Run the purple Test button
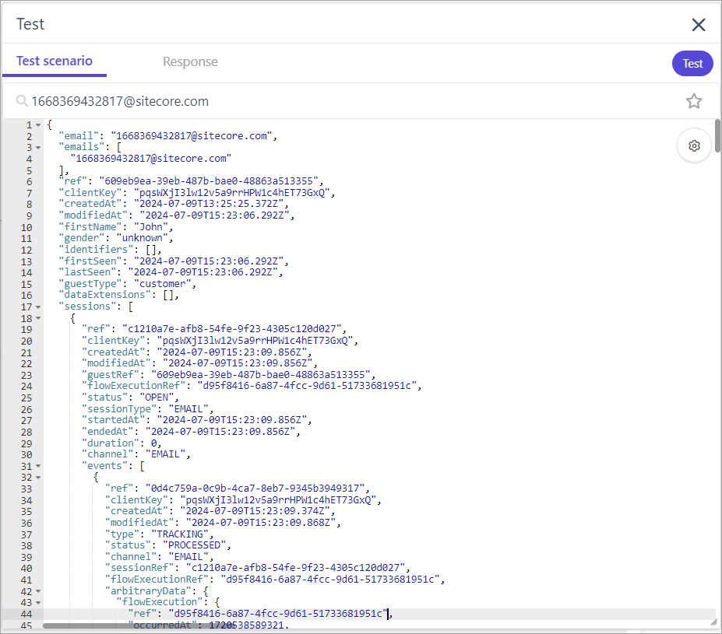The width and height of the screenshot is (722, 634). coord(692,64)
